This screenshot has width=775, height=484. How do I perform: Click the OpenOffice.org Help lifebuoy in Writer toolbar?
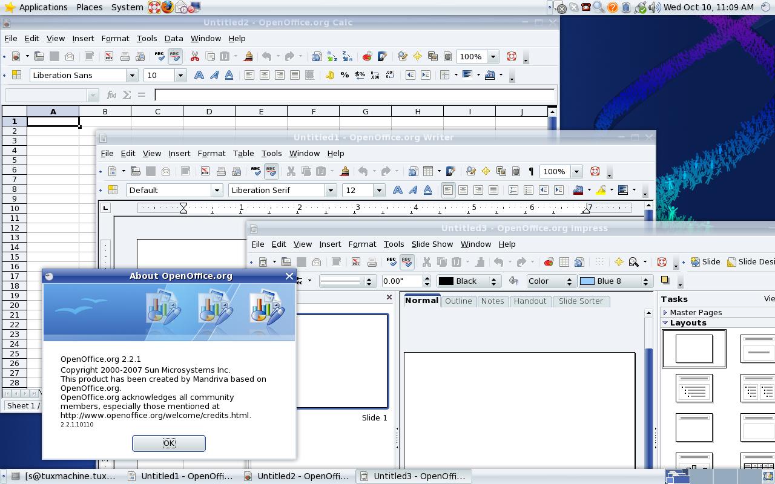click(595, 171)
